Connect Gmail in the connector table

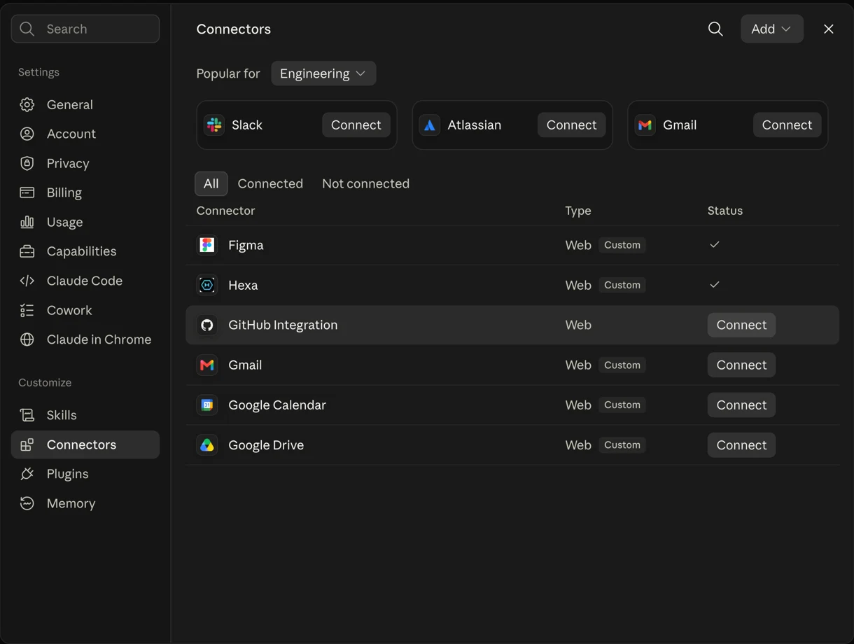[x=741, y=365]
